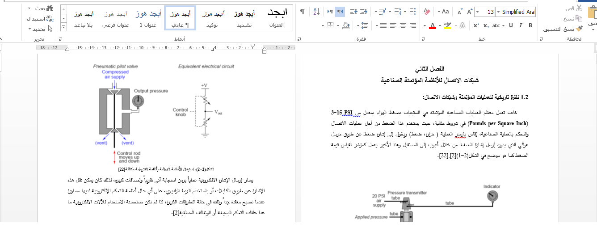
Task: Clear all formatting eraser icon
Action: click(x=427, y=12)
